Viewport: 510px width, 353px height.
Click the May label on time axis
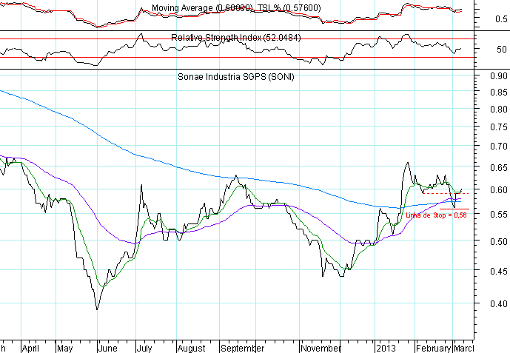(x=64, y=349)
